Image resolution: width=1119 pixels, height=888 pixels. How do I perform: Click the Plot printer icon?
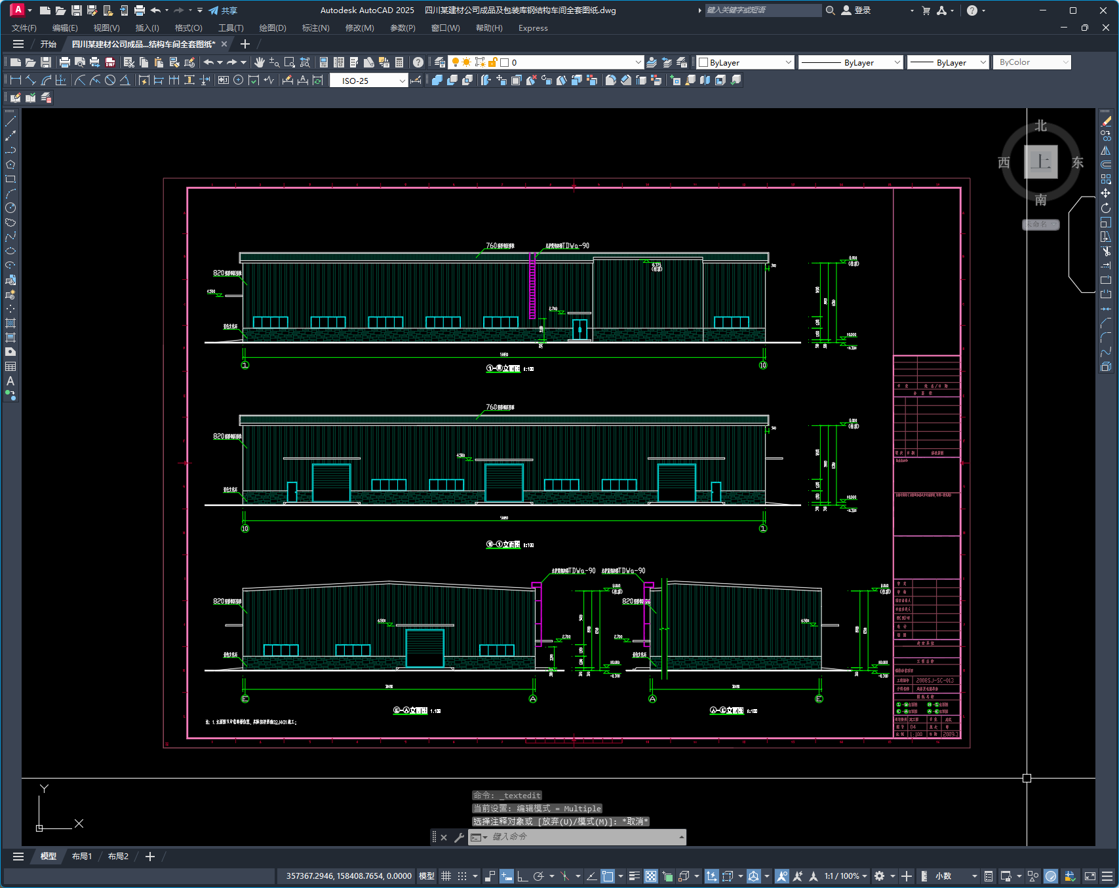pos(64,62)
